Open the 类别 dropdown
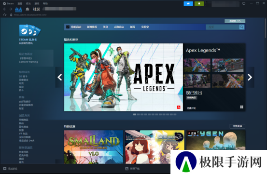267x174 pixels. coord(106,27)
